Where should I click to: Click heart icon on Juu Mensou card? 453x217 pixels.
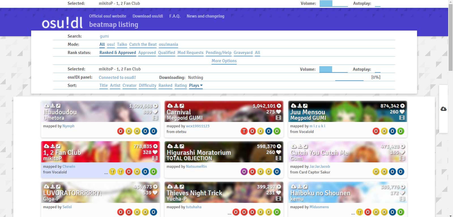(x=402, y=112)
